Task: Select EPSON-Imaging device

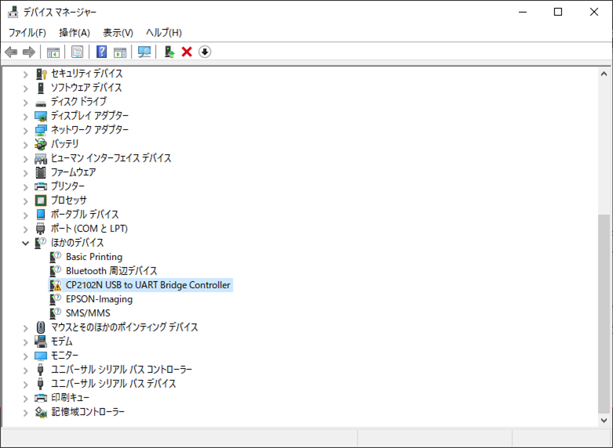Action: (99, 299)
